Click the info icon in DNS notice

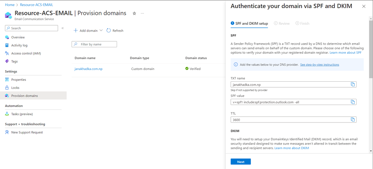tap(236, 64)
